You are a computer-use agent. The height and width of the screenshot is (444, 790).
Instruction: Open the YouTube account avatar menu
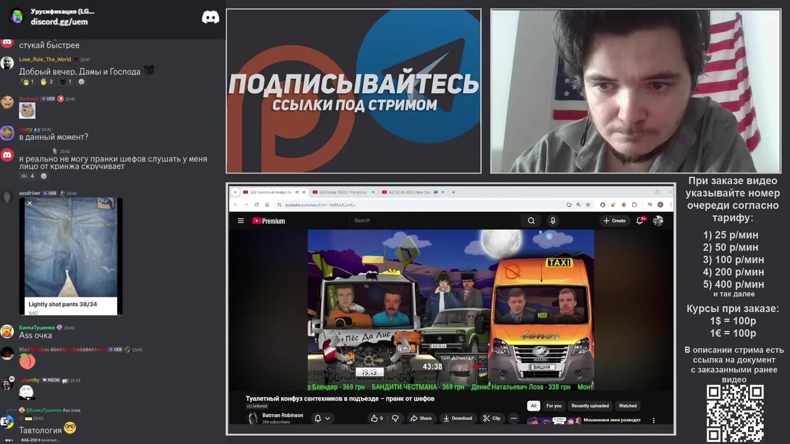[x=659, y=220]
